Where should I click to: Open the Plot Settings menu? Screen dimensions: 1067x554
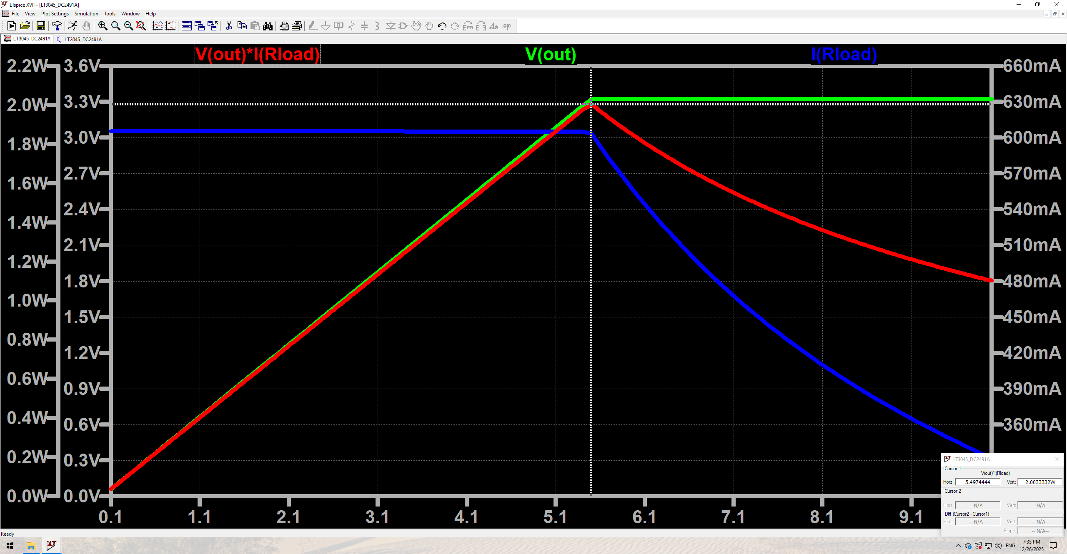(55, 14)
